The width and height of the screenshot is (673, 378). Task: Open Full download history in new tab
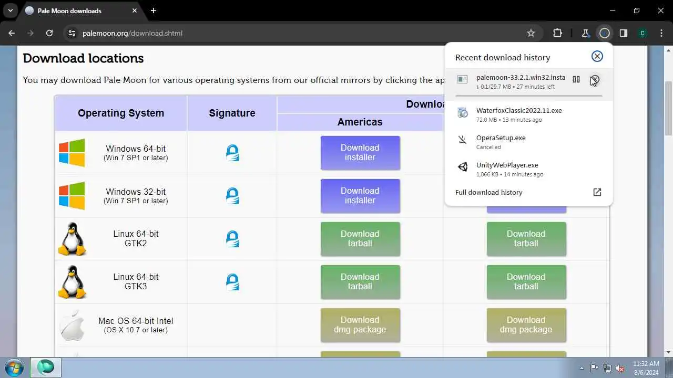point(597,192)
